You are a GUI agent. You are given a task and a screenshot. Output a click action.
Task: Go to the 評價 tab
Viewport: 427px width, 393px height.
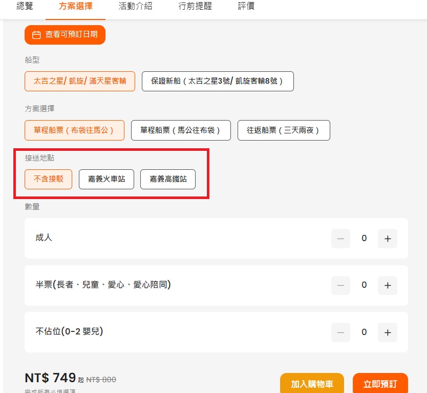point(246,7)
